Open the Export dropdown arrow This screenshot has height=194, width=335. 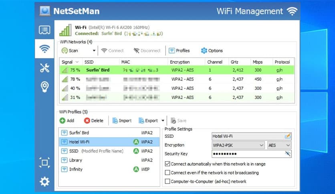pyautogui.click(x=163, y=121)
